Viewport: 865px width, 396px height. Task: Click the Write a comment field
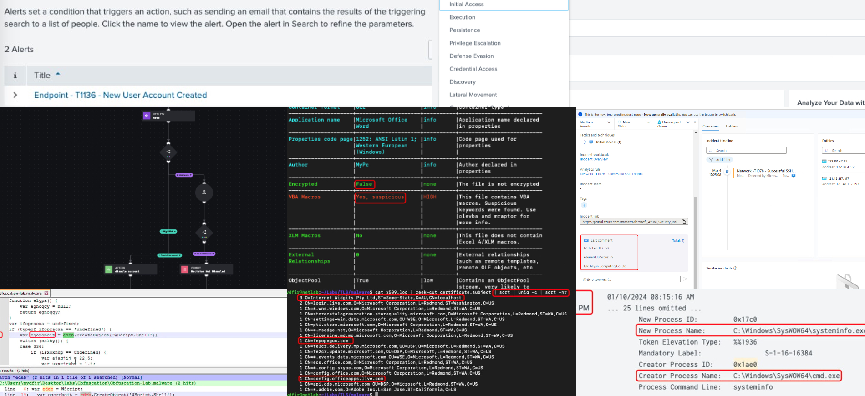[630, 279]
